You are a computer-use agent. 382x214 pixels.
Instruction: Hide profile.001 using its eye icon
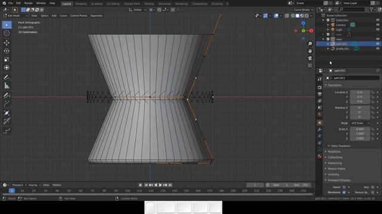tap(378, 49)
